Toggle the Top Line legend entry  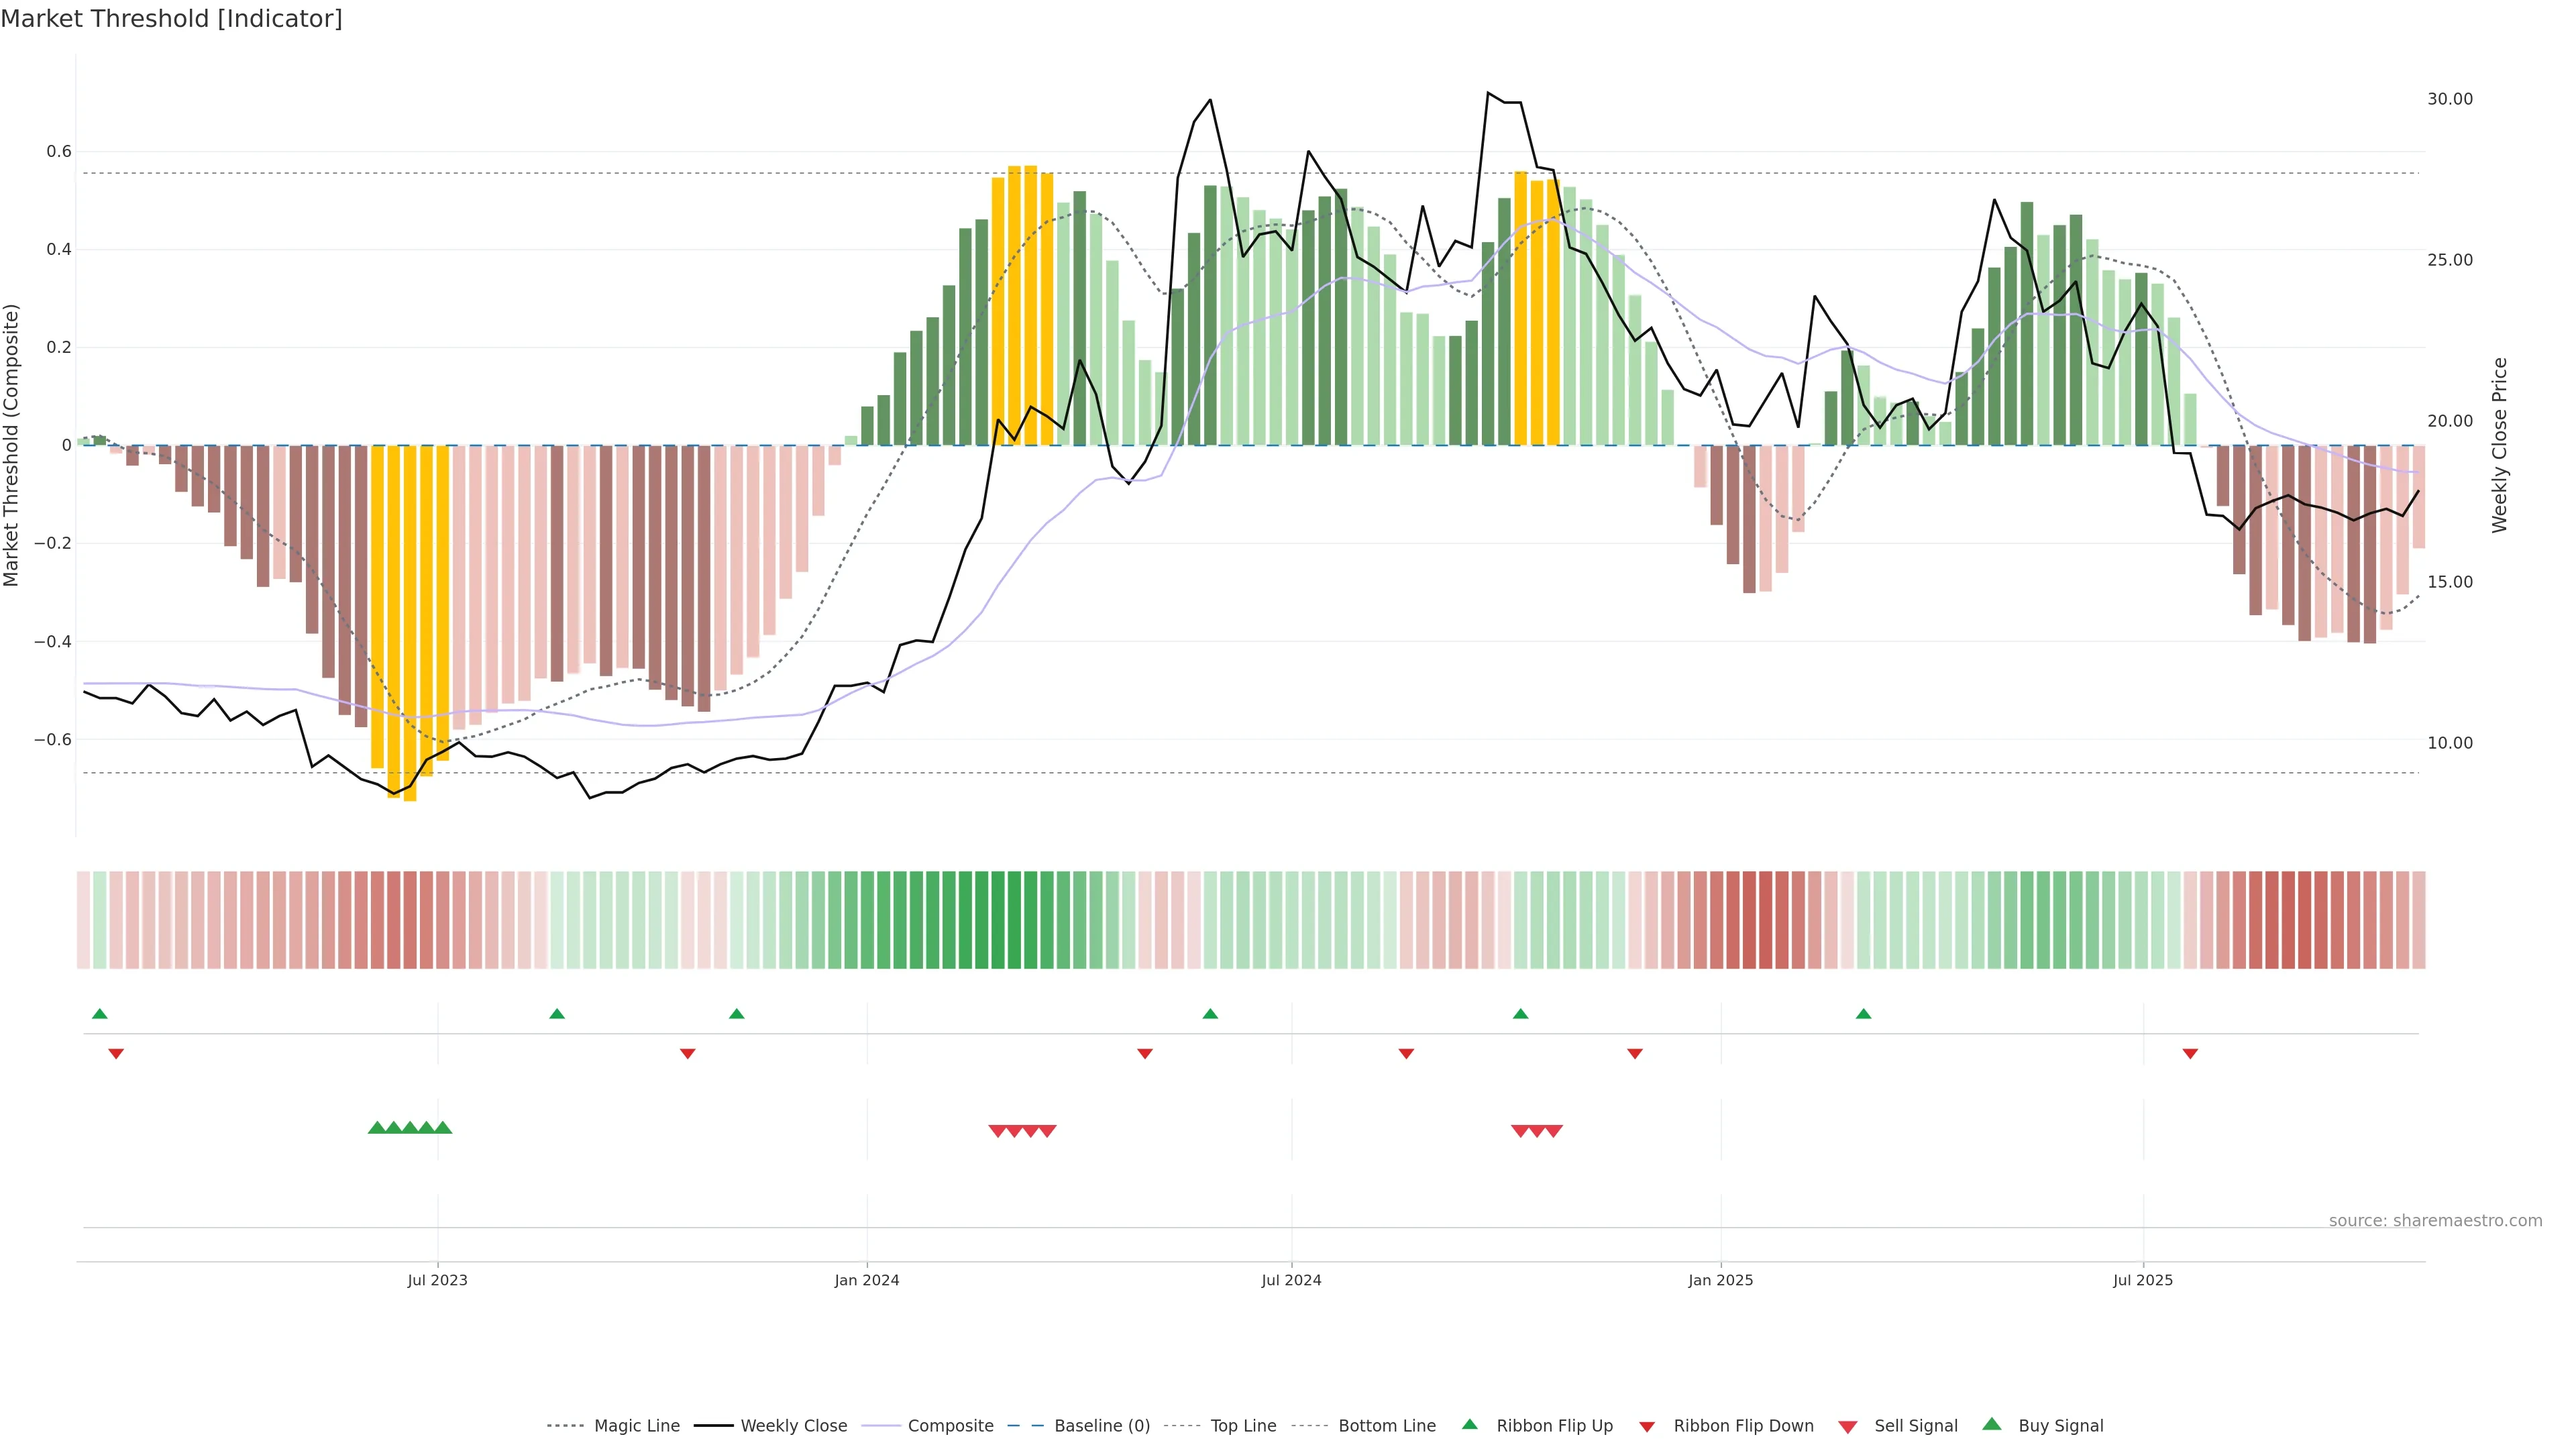(1243, 1426)
